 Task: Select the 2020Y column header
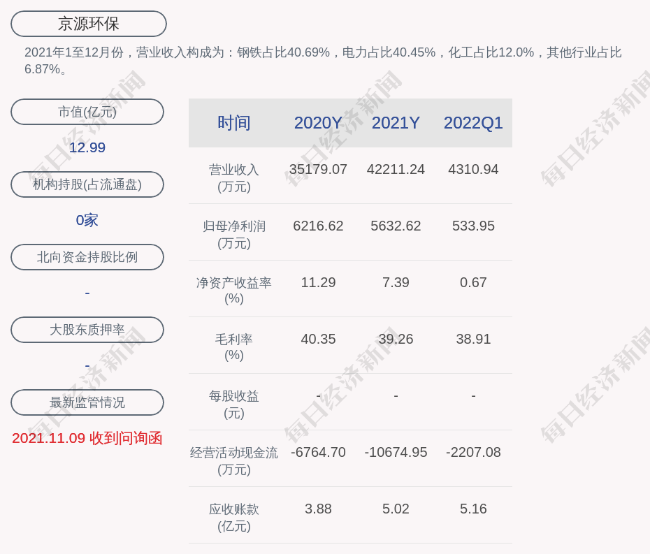(318, 123)
